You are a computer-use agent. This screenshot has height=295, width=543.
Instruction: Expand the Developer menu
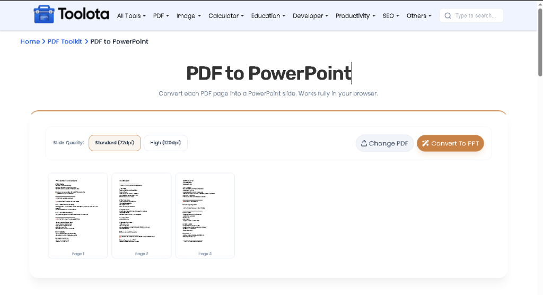tap(310, 16)
